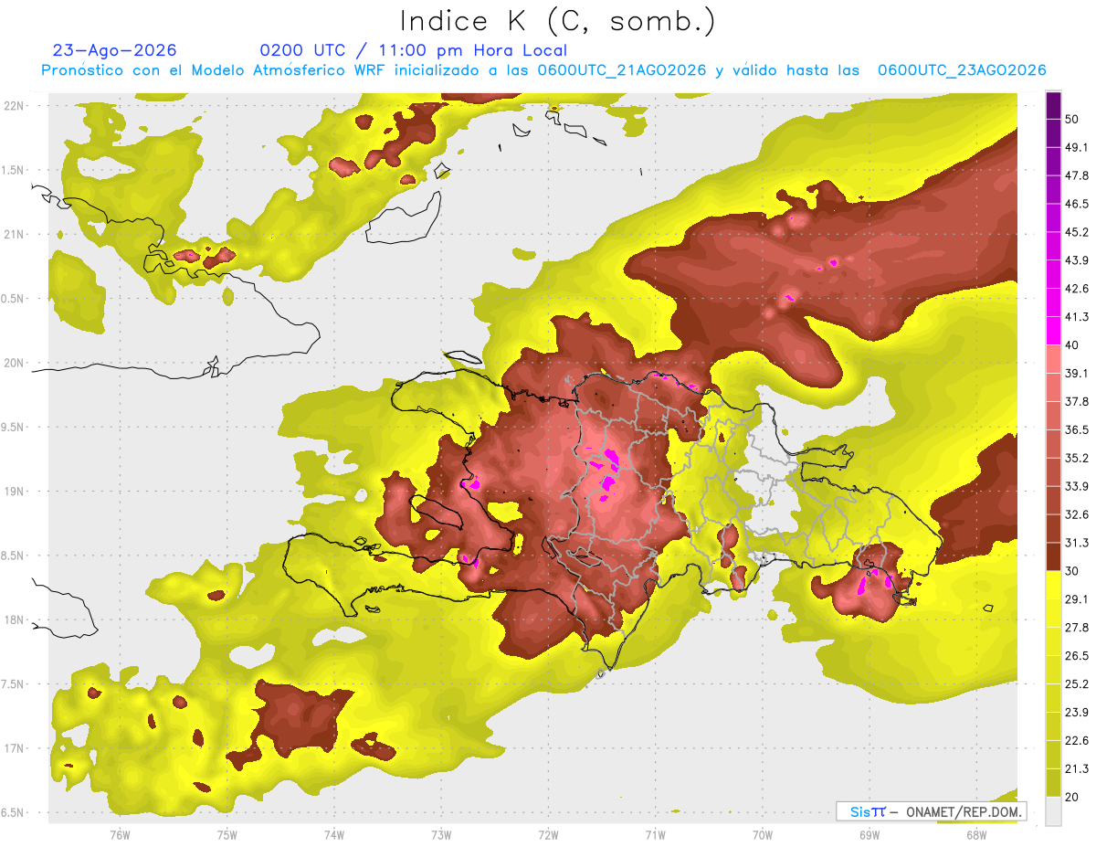Click latitude axis label "22N"
This screenshot has height=847, width=1096.
pos(16,106)
